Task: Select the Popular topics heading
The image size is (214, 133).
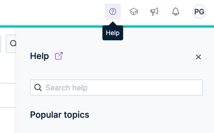Action: [60, 115]
